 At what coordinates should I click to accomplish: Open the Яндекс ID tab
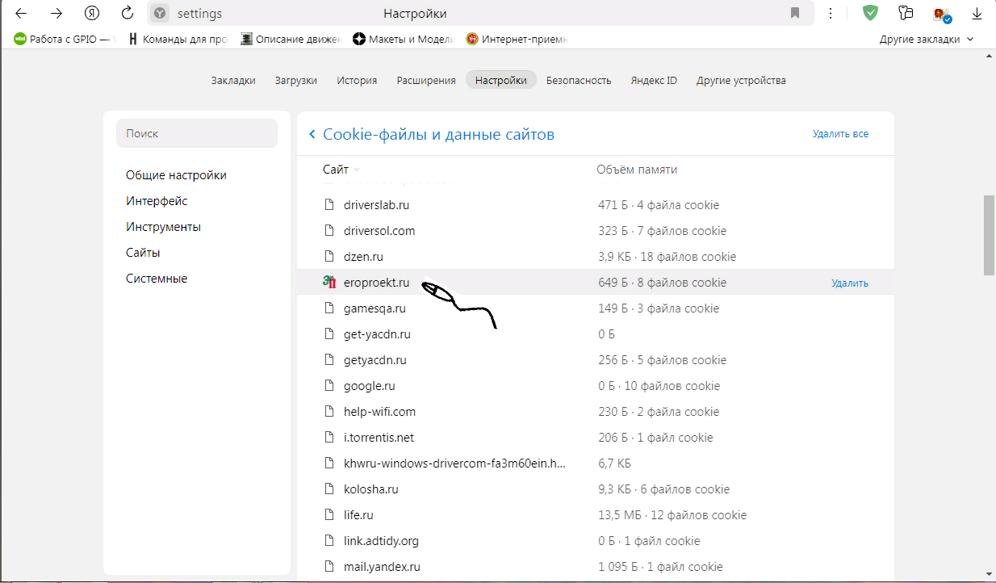click(654, 80)
